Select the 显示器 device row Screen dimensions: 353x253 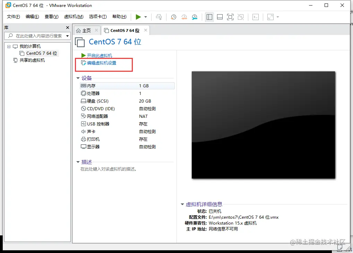point(127,147)
